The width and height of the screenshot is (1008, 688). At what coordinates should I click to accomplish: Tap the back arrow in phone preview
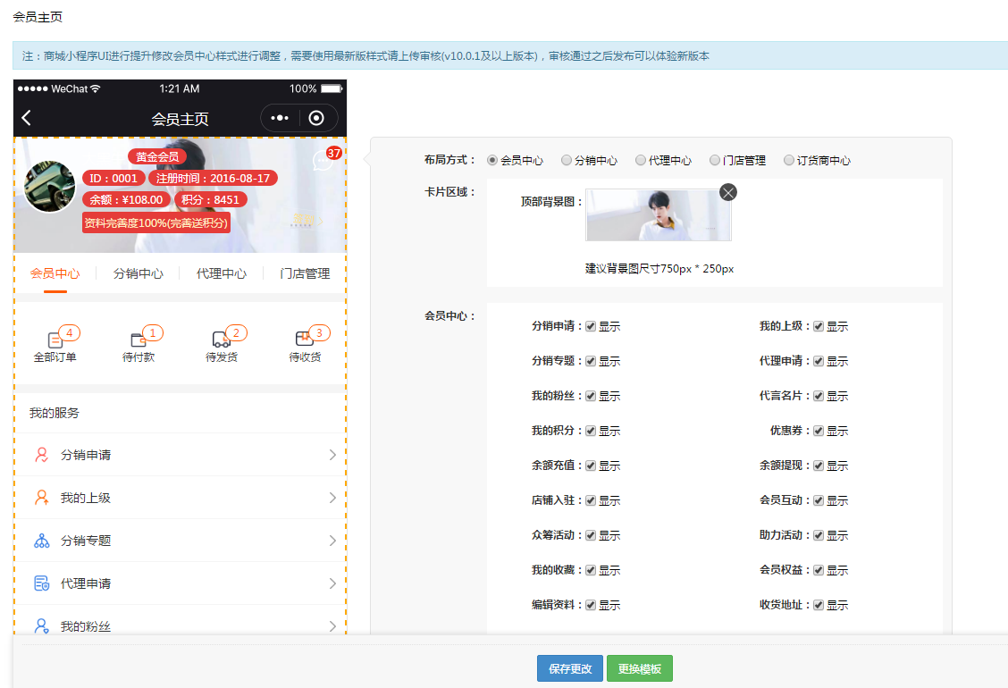pyautogui.click(x=26, y=118)
